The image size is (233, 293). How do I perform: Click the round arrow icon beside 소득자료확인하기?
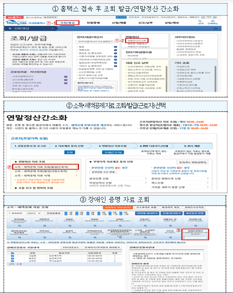[x=66, y=76]
